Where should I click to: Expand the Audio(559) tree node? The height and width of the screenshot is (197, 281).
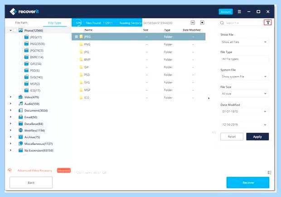10,104
